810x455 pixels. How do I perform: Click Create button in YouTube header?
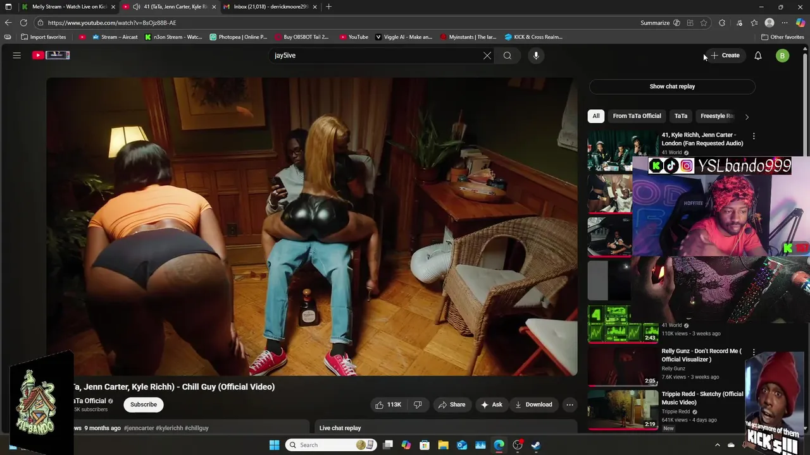coord(725,56)
